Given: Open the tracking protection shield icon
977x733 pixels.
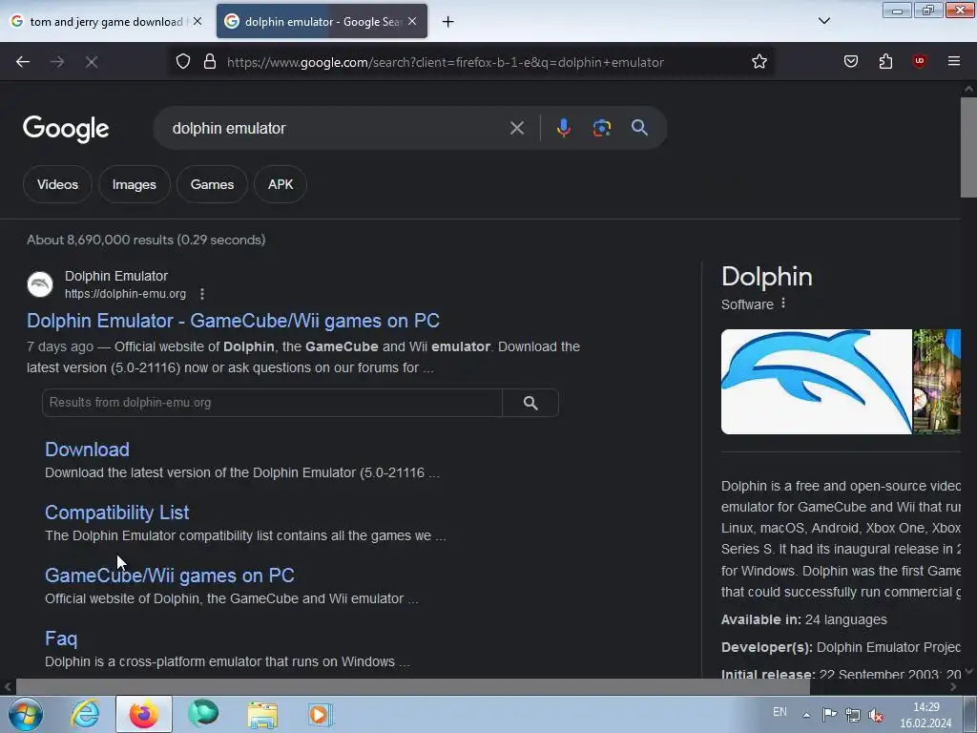Looking at the screenshot, I should point(182,62).
